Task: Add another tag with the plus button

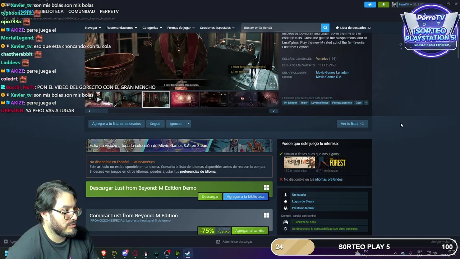Action: coord(366,103)
